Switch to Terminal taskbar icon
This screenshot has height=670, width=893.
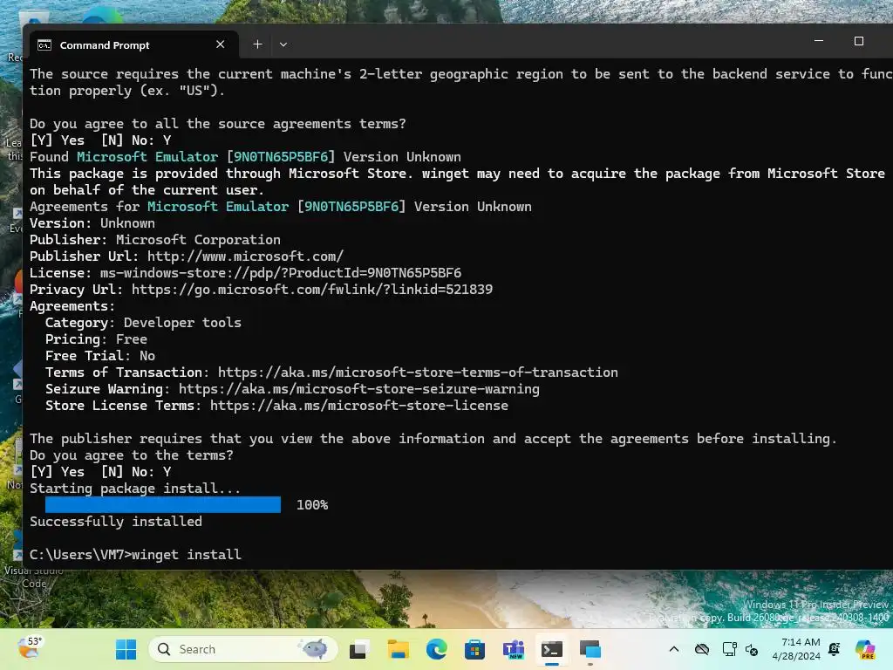tap(551, 649)
